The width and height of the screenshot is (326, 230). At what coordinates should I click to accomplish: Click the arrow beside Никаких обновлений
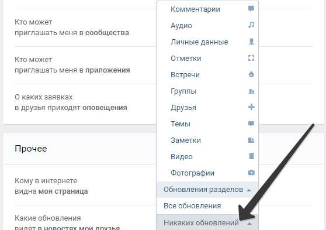pyautogui.click(x=249, y=224)
